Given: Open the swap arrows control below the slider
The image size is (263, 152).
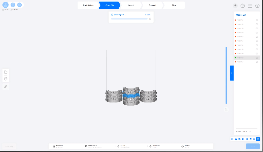Looking at the screenshot, I should [226, 109].
